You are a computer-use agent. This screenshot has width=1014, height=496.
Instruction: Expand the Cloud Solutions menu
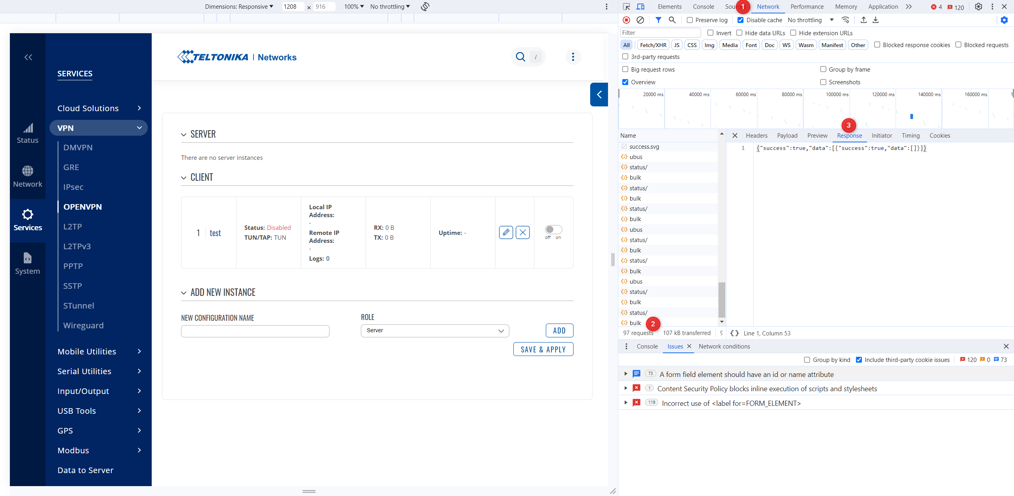click(99, 108)
